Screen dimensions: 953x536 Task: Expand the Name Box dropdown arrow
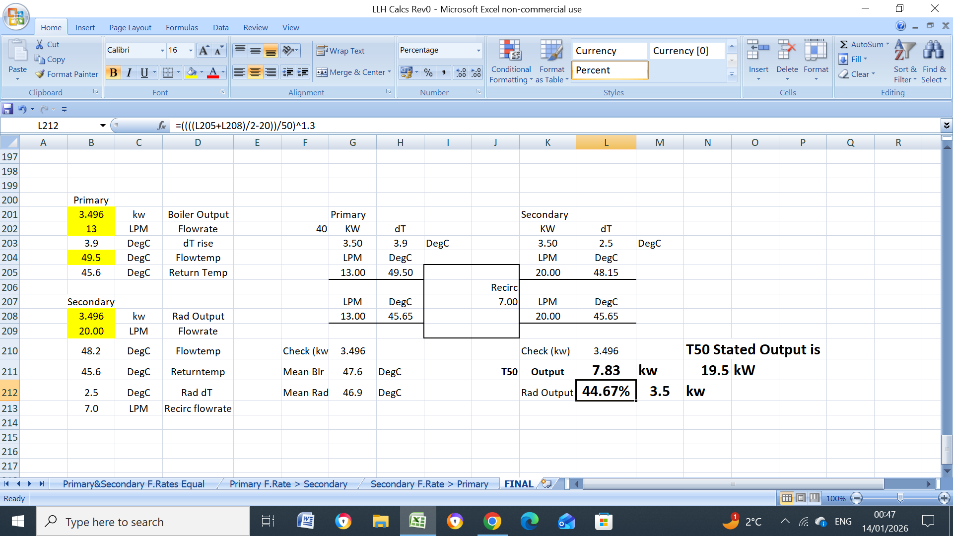click(x=103, y=126)
